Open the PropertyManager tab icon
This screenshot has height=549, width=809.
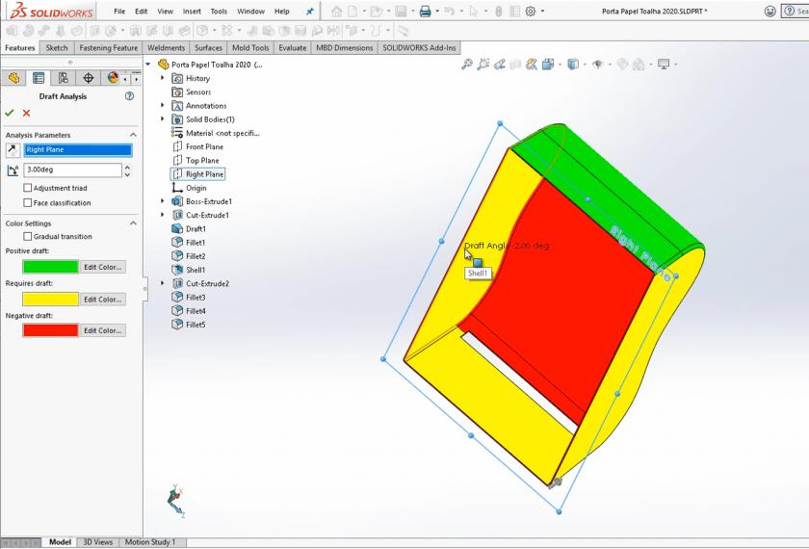coord(39,78)
